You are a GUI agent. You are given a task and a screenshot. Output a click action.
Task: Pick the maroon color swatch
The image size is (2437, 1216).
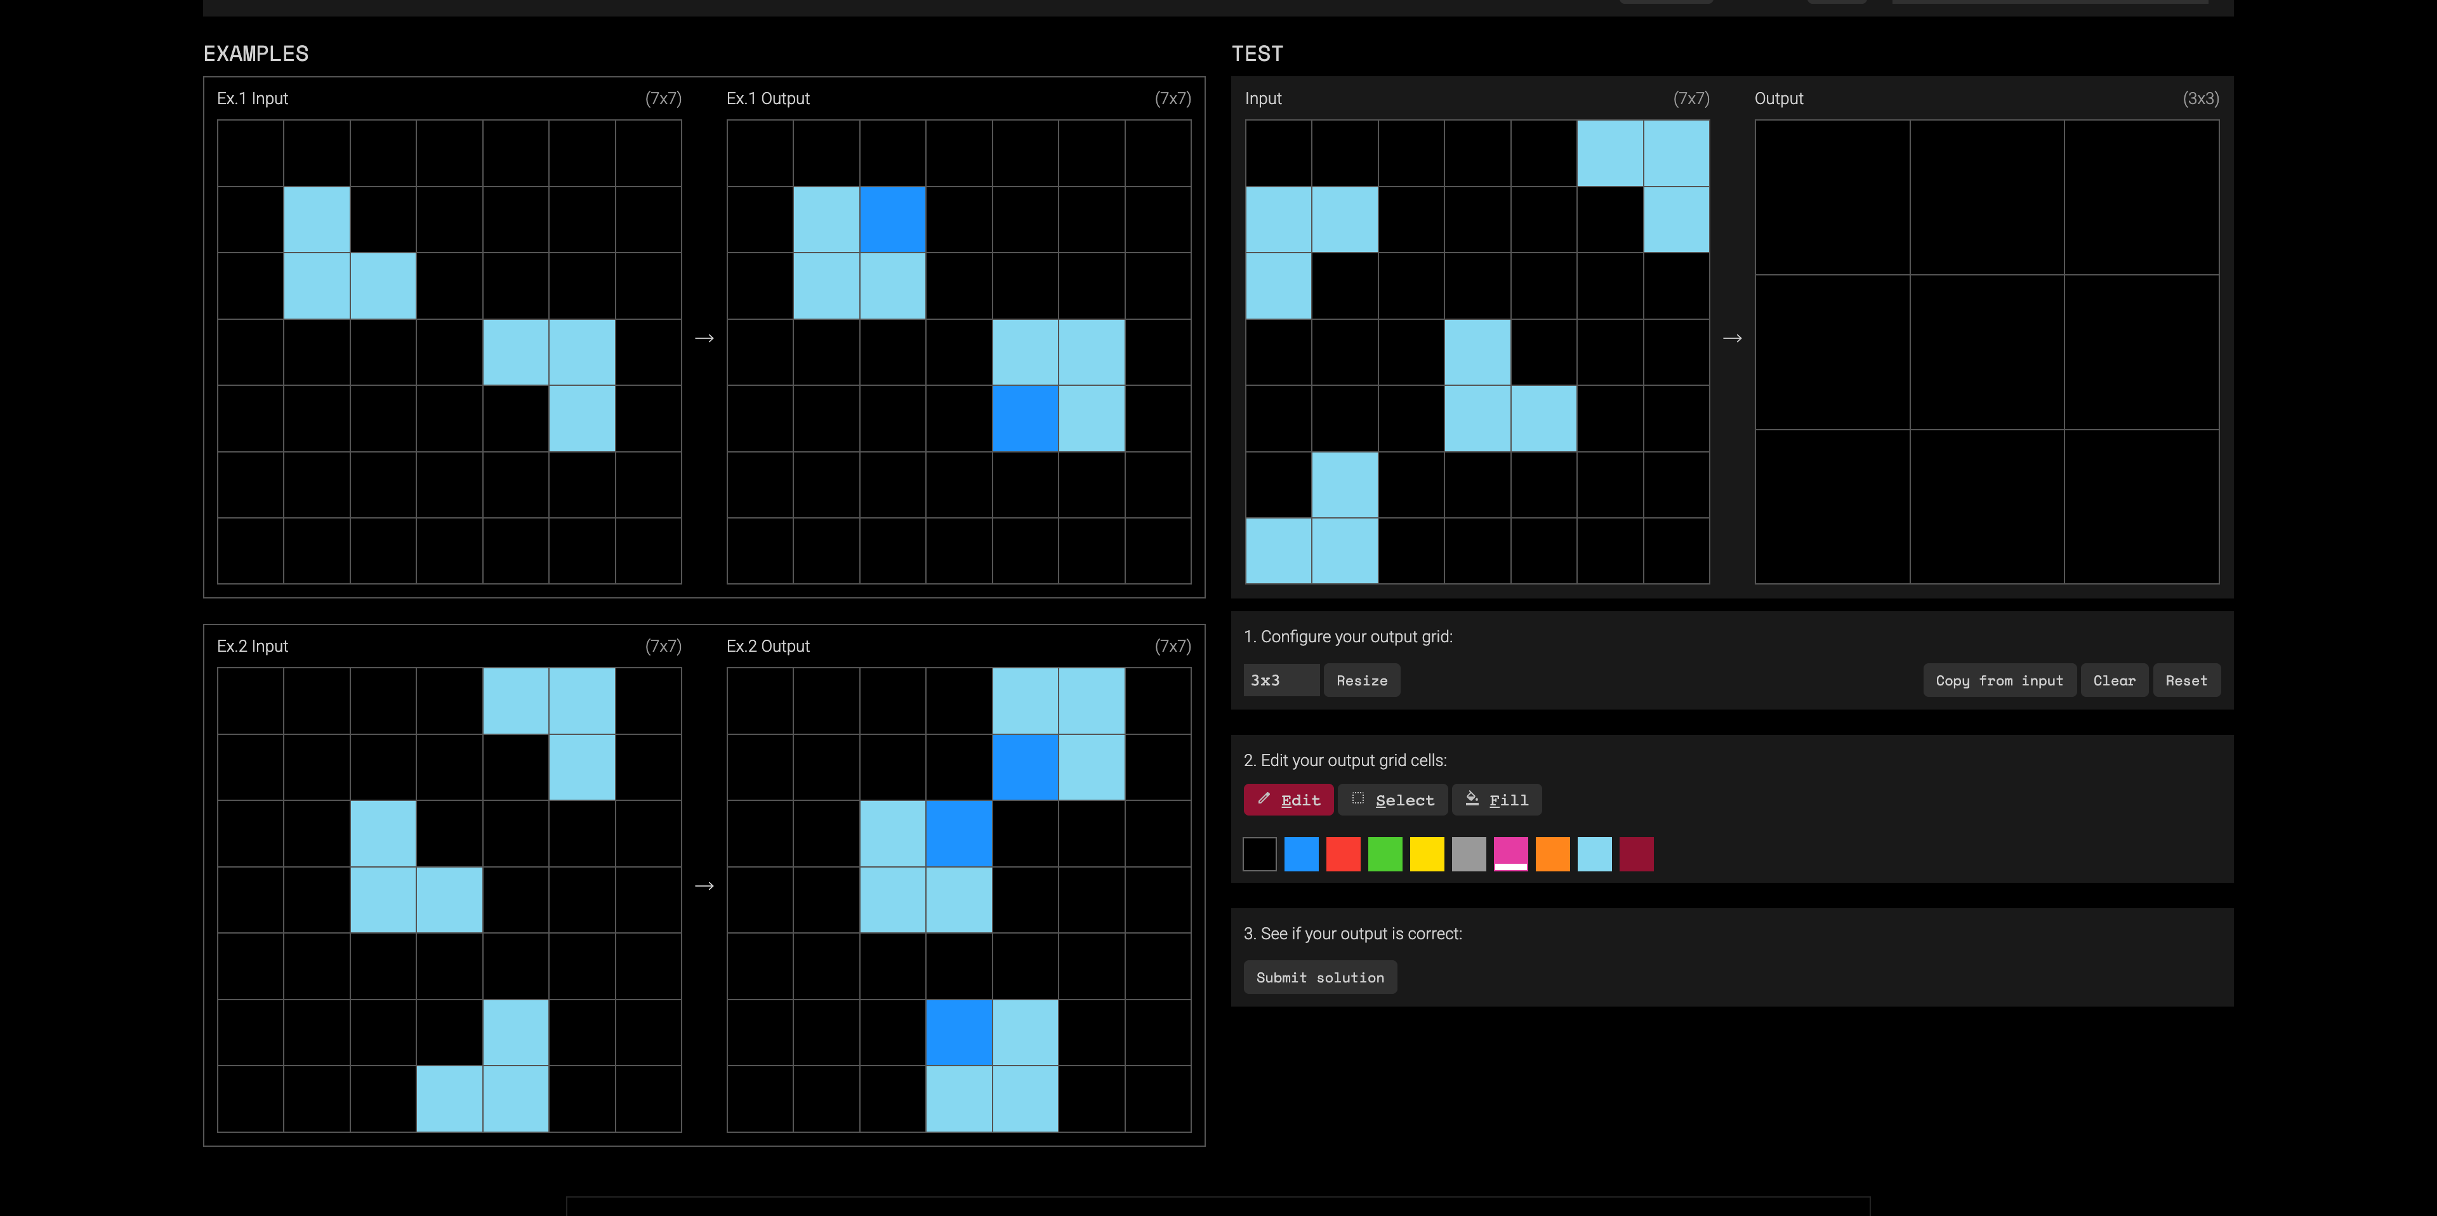(1635, 854)
